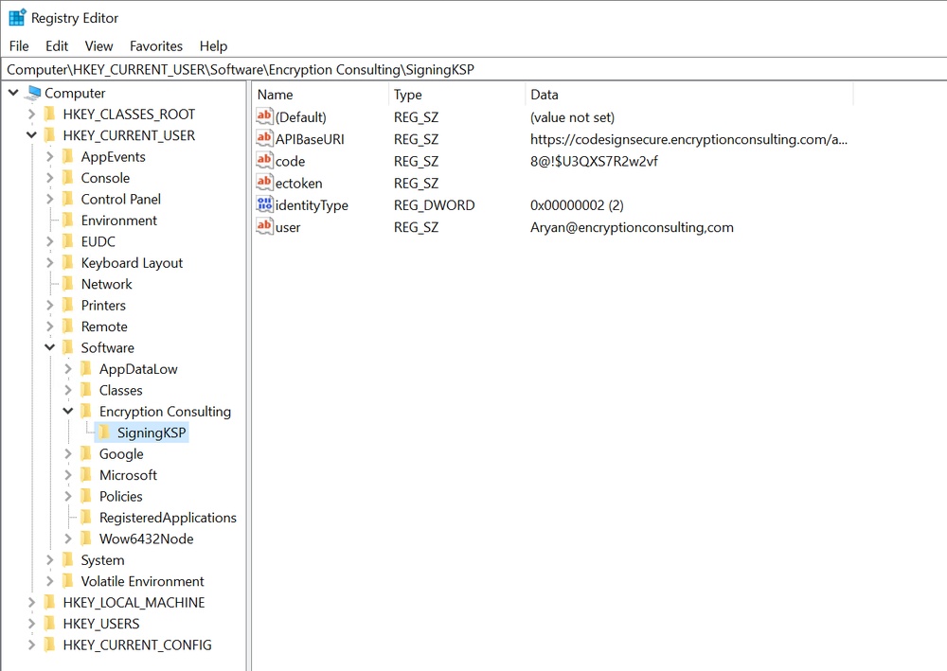Click the APIBaseURI string value icon
Viewport: 947px width, 671px height.
264,139
